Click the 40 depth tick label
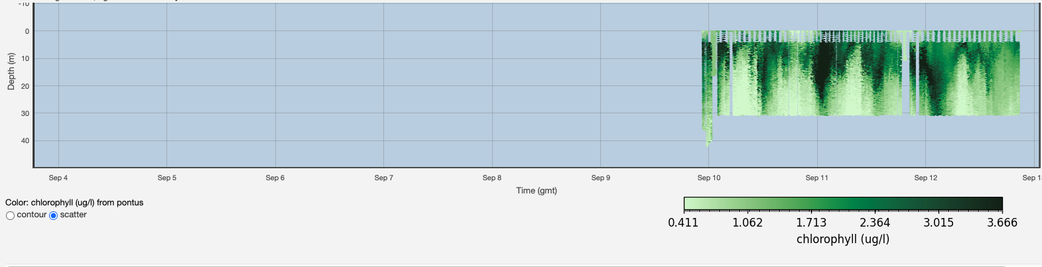This screenshot has height=267, width=1042. [25, 140]
